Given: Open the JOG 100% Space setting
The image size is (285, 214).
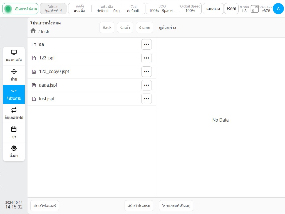Looking at the screenshot, I should [162, 9].
